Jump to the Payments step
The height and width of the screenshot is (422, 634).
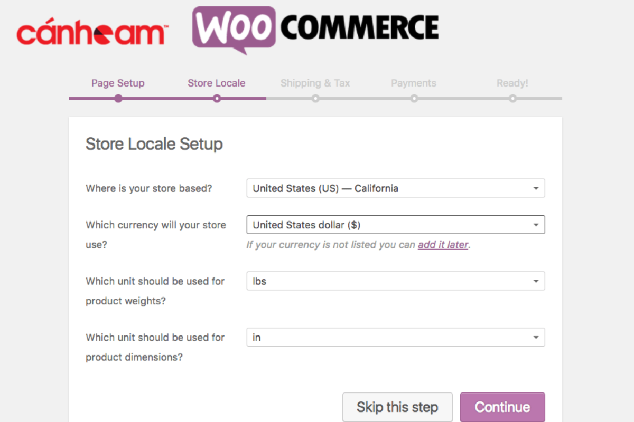[x=414, y=83]
